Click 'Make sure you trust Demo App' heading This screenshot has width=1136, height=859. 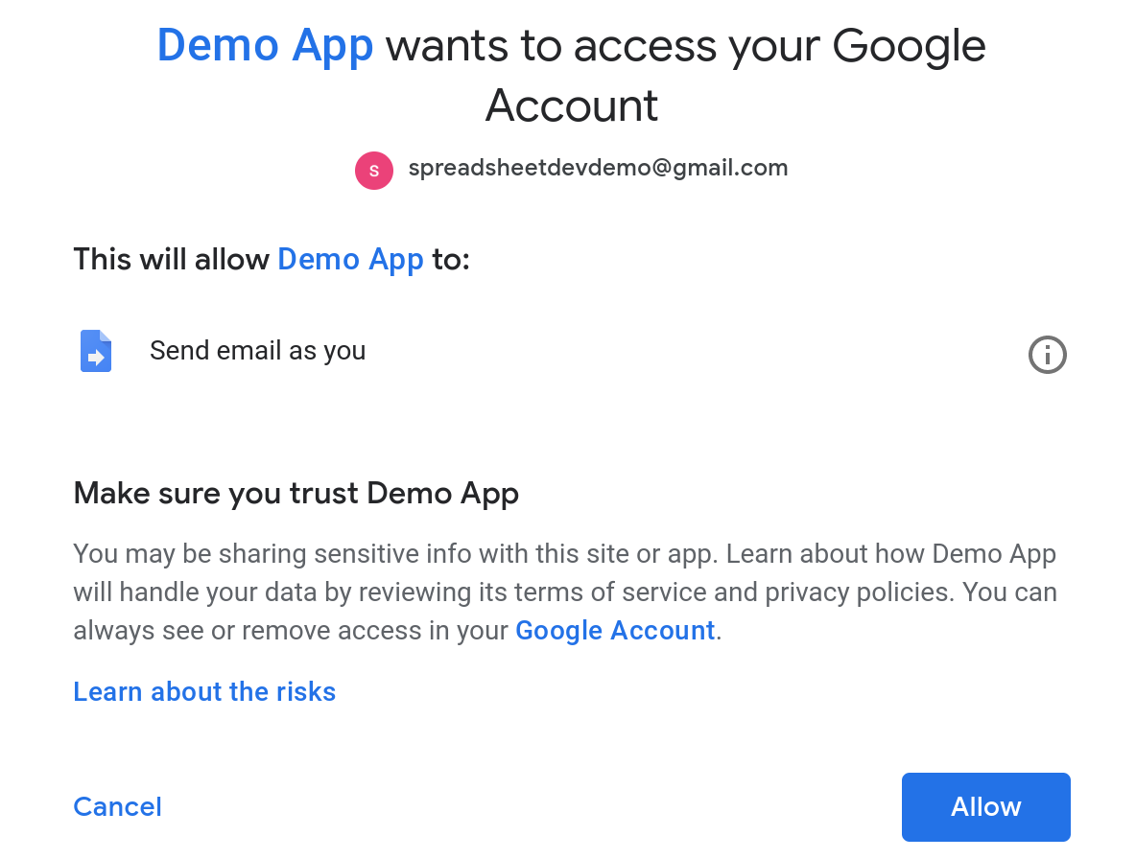(x=296, y=494)
